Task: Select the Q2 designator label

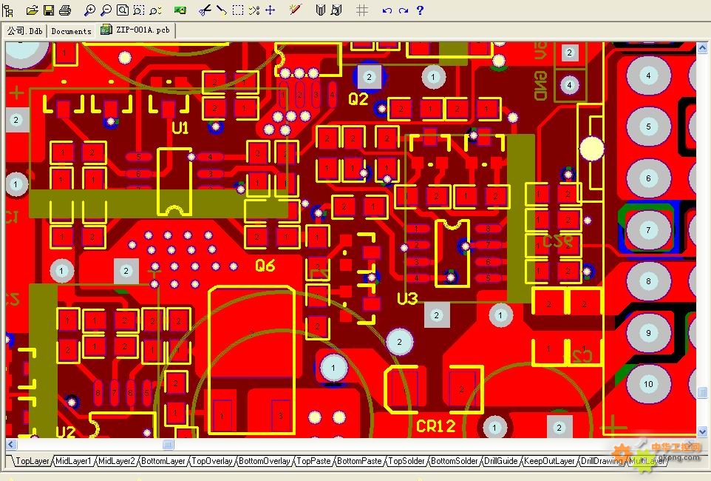Action: click(x=358, y=99)
